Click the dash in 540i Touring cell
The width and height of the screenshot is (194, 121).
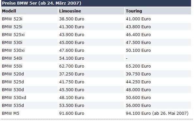tap(127, 58)
